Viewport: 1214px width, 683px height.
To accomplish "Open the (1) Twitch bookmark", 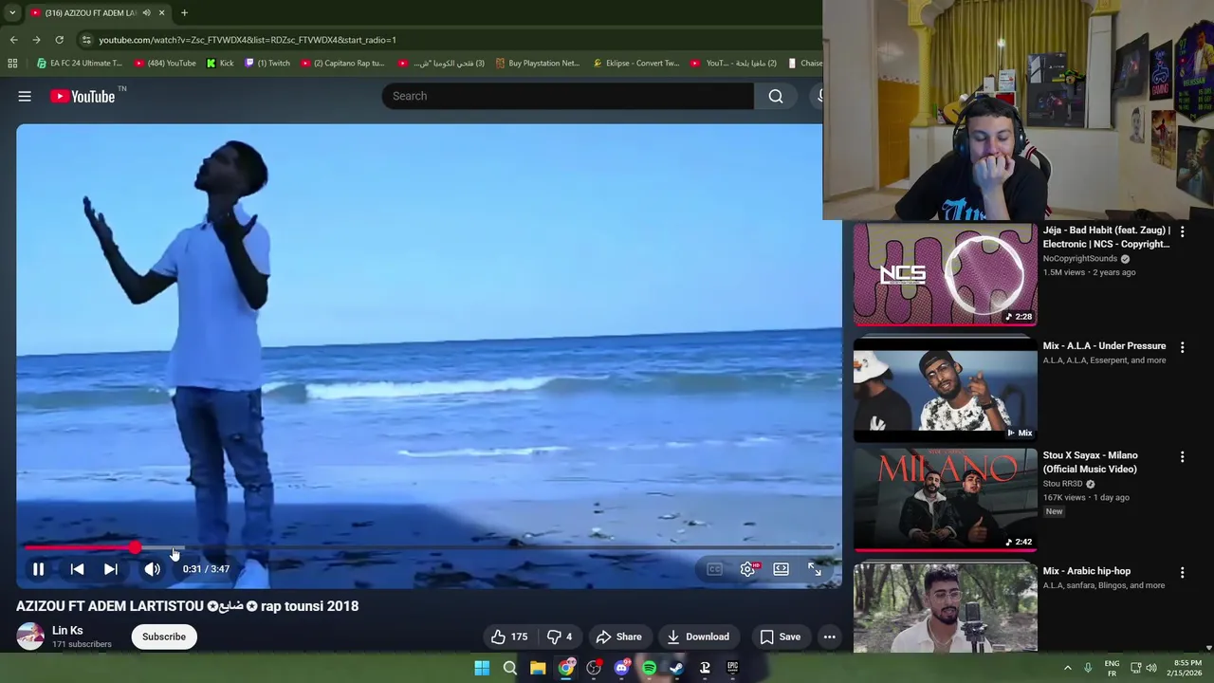I will pyautogui.click(x=267, y=64).
